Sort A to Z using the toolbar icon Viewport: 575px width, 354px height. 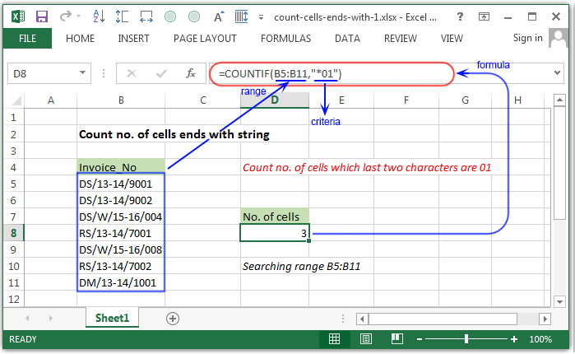coord(99,16)
